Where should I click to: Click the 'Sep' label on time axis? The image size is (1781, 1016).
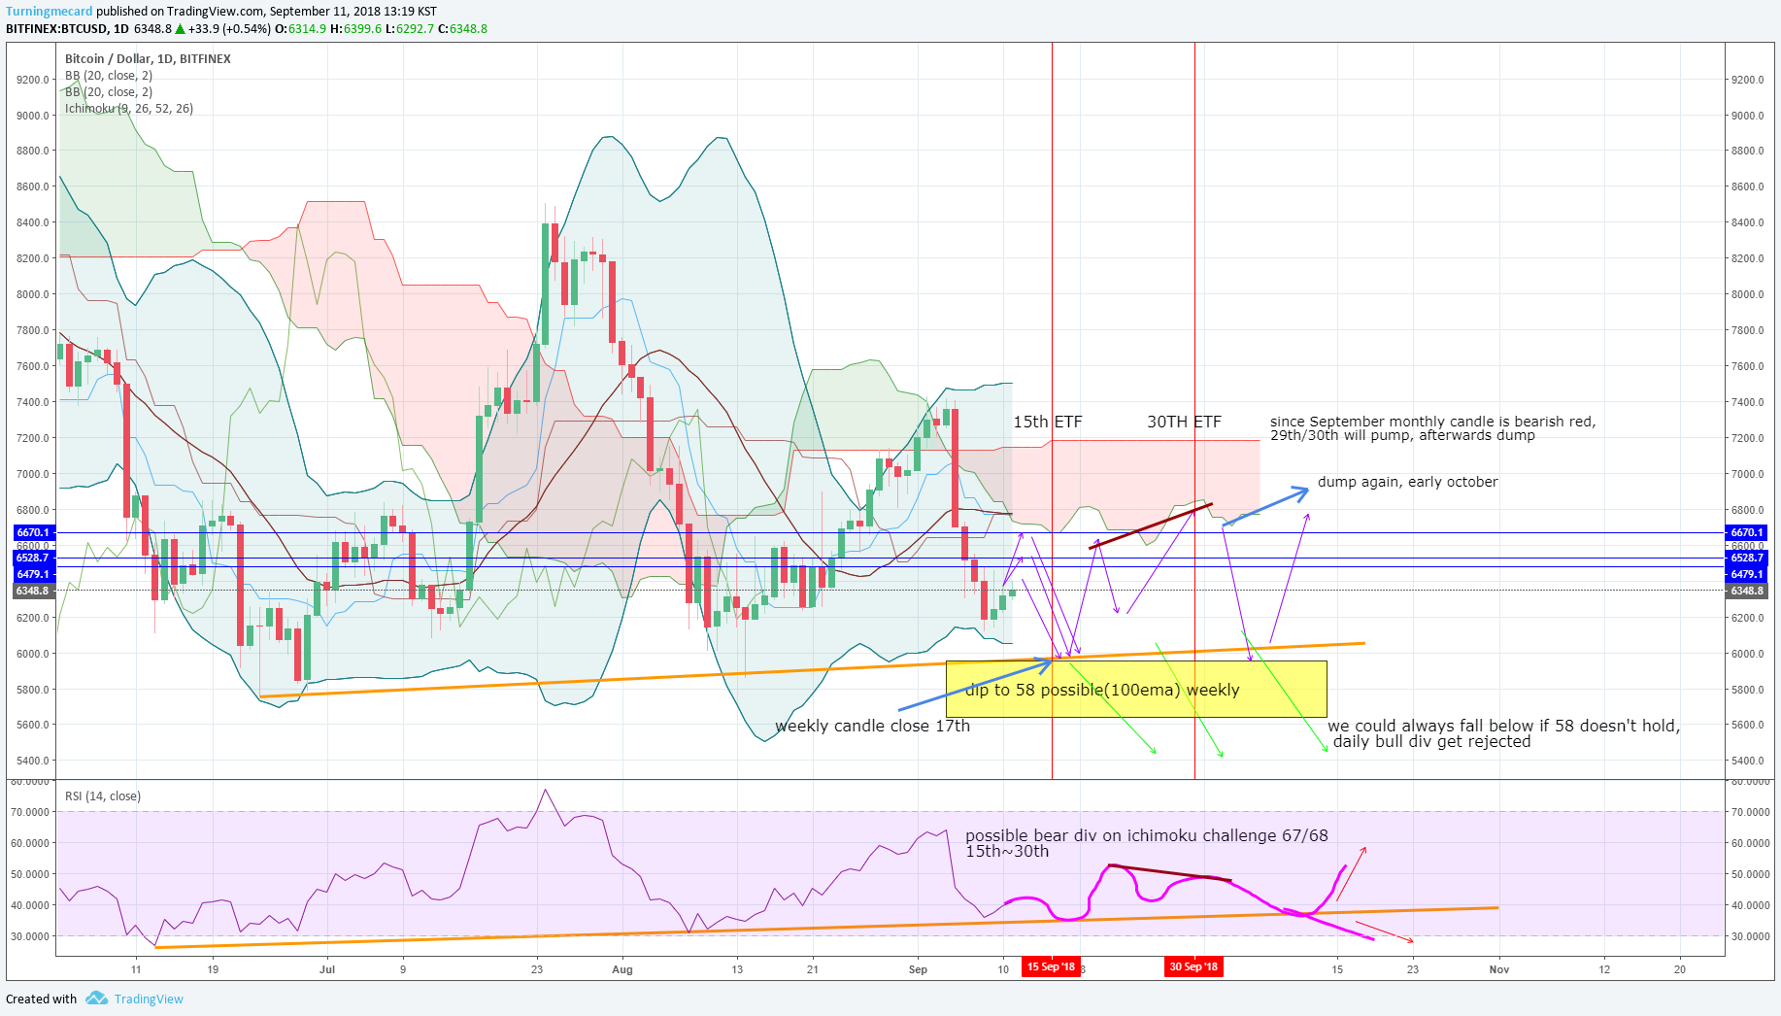pos(918,969)
